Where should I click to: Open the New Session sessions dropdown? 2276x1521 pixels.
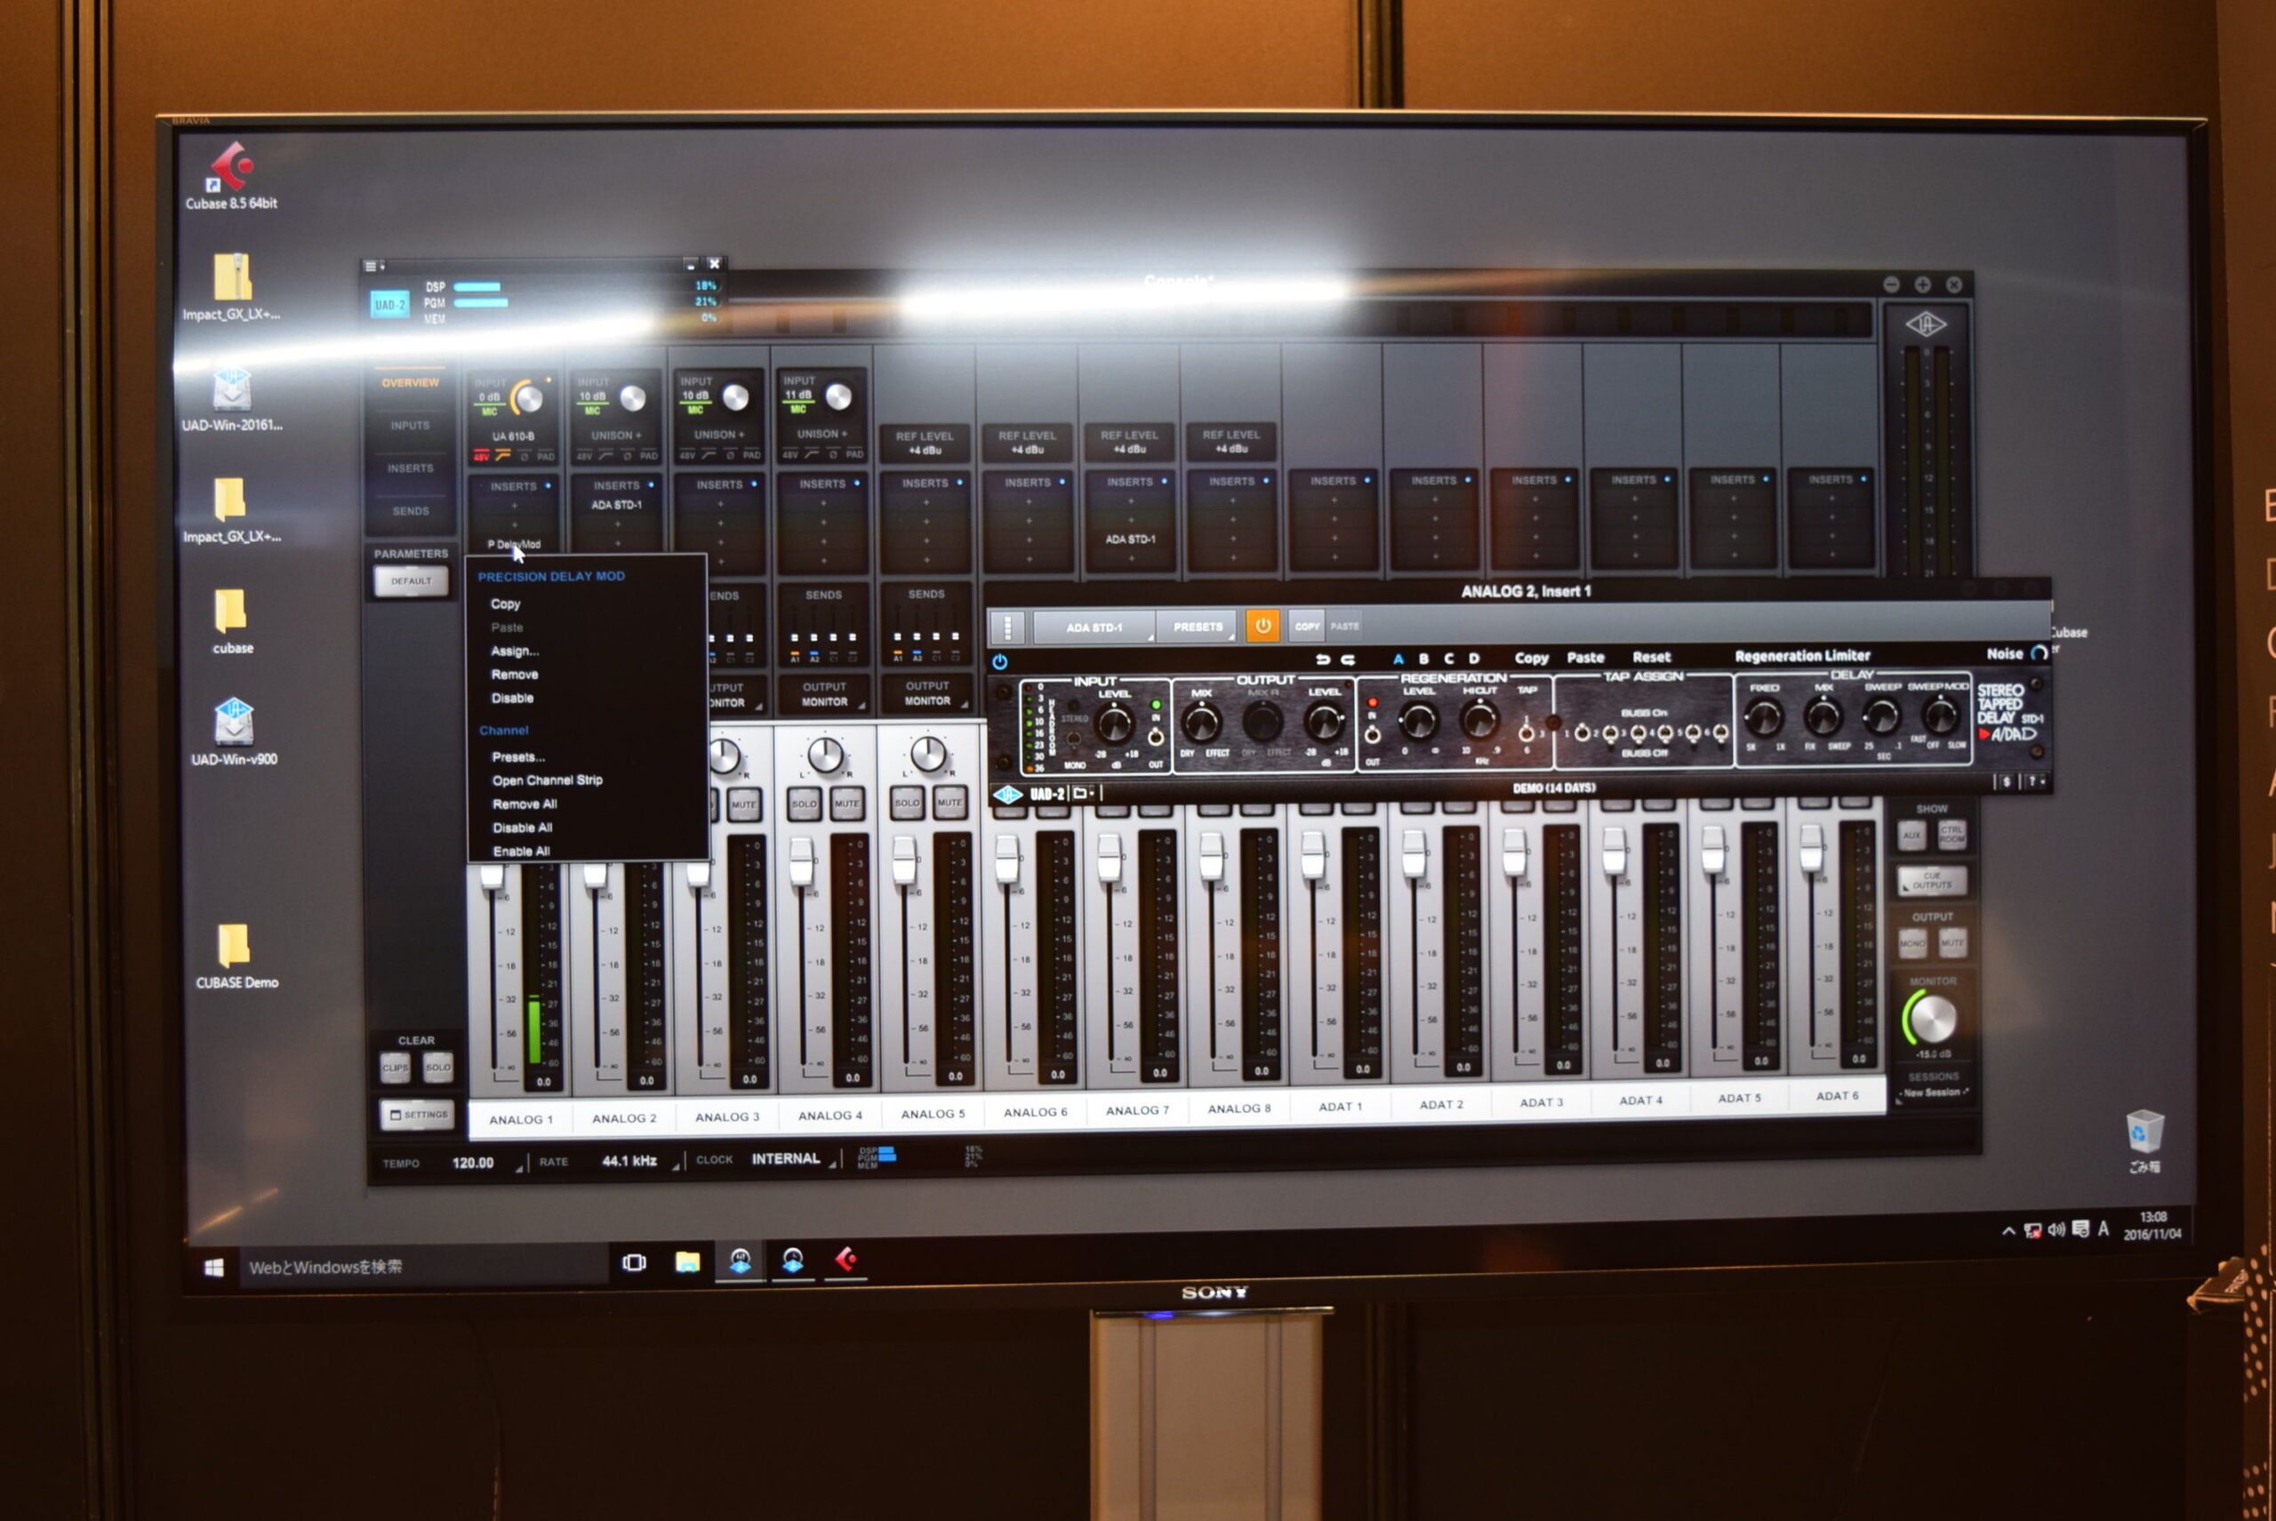pos(1934,1093)
